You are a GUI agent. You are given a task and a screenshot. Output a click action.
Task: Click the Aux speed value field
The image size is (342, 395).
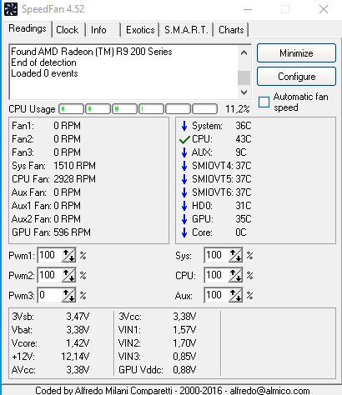pos(216,295)
